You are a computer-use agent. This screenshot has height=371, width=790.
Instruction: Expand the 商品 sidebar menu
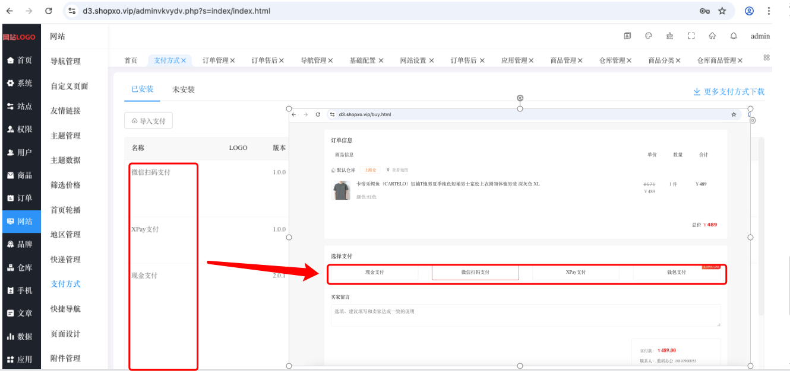pos(20,175)
